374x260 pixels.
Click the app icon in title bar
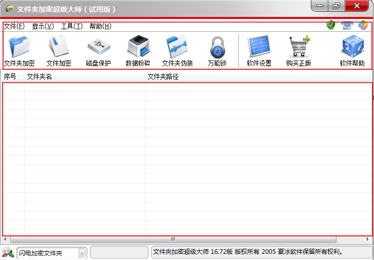(x=10, y=9)
